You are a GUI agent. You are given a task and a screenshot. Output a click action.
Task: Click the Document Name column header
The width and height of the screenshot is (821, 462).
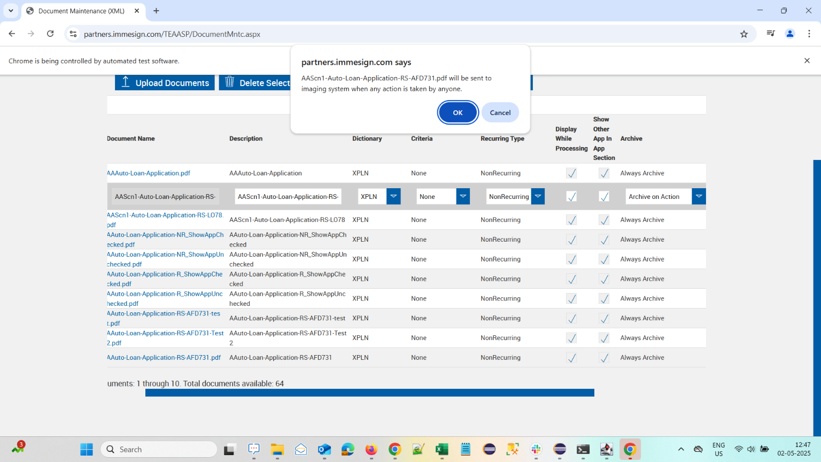(x=131, y=138)
